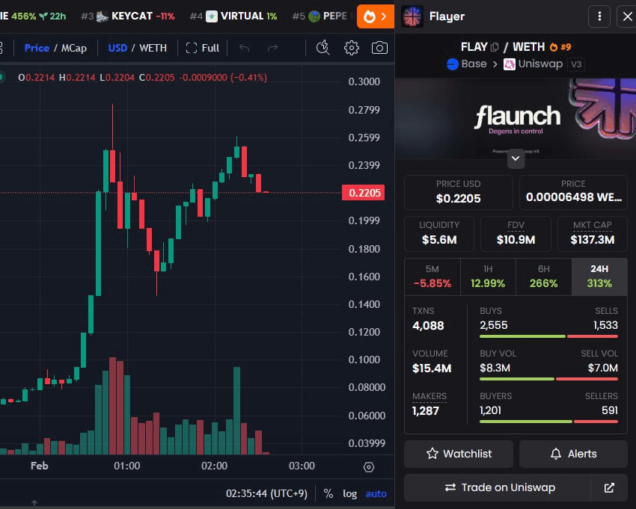636x509 pixels.
Task: Click the SELL VOL value $7.0M
Action: click(x=603, y=368)
